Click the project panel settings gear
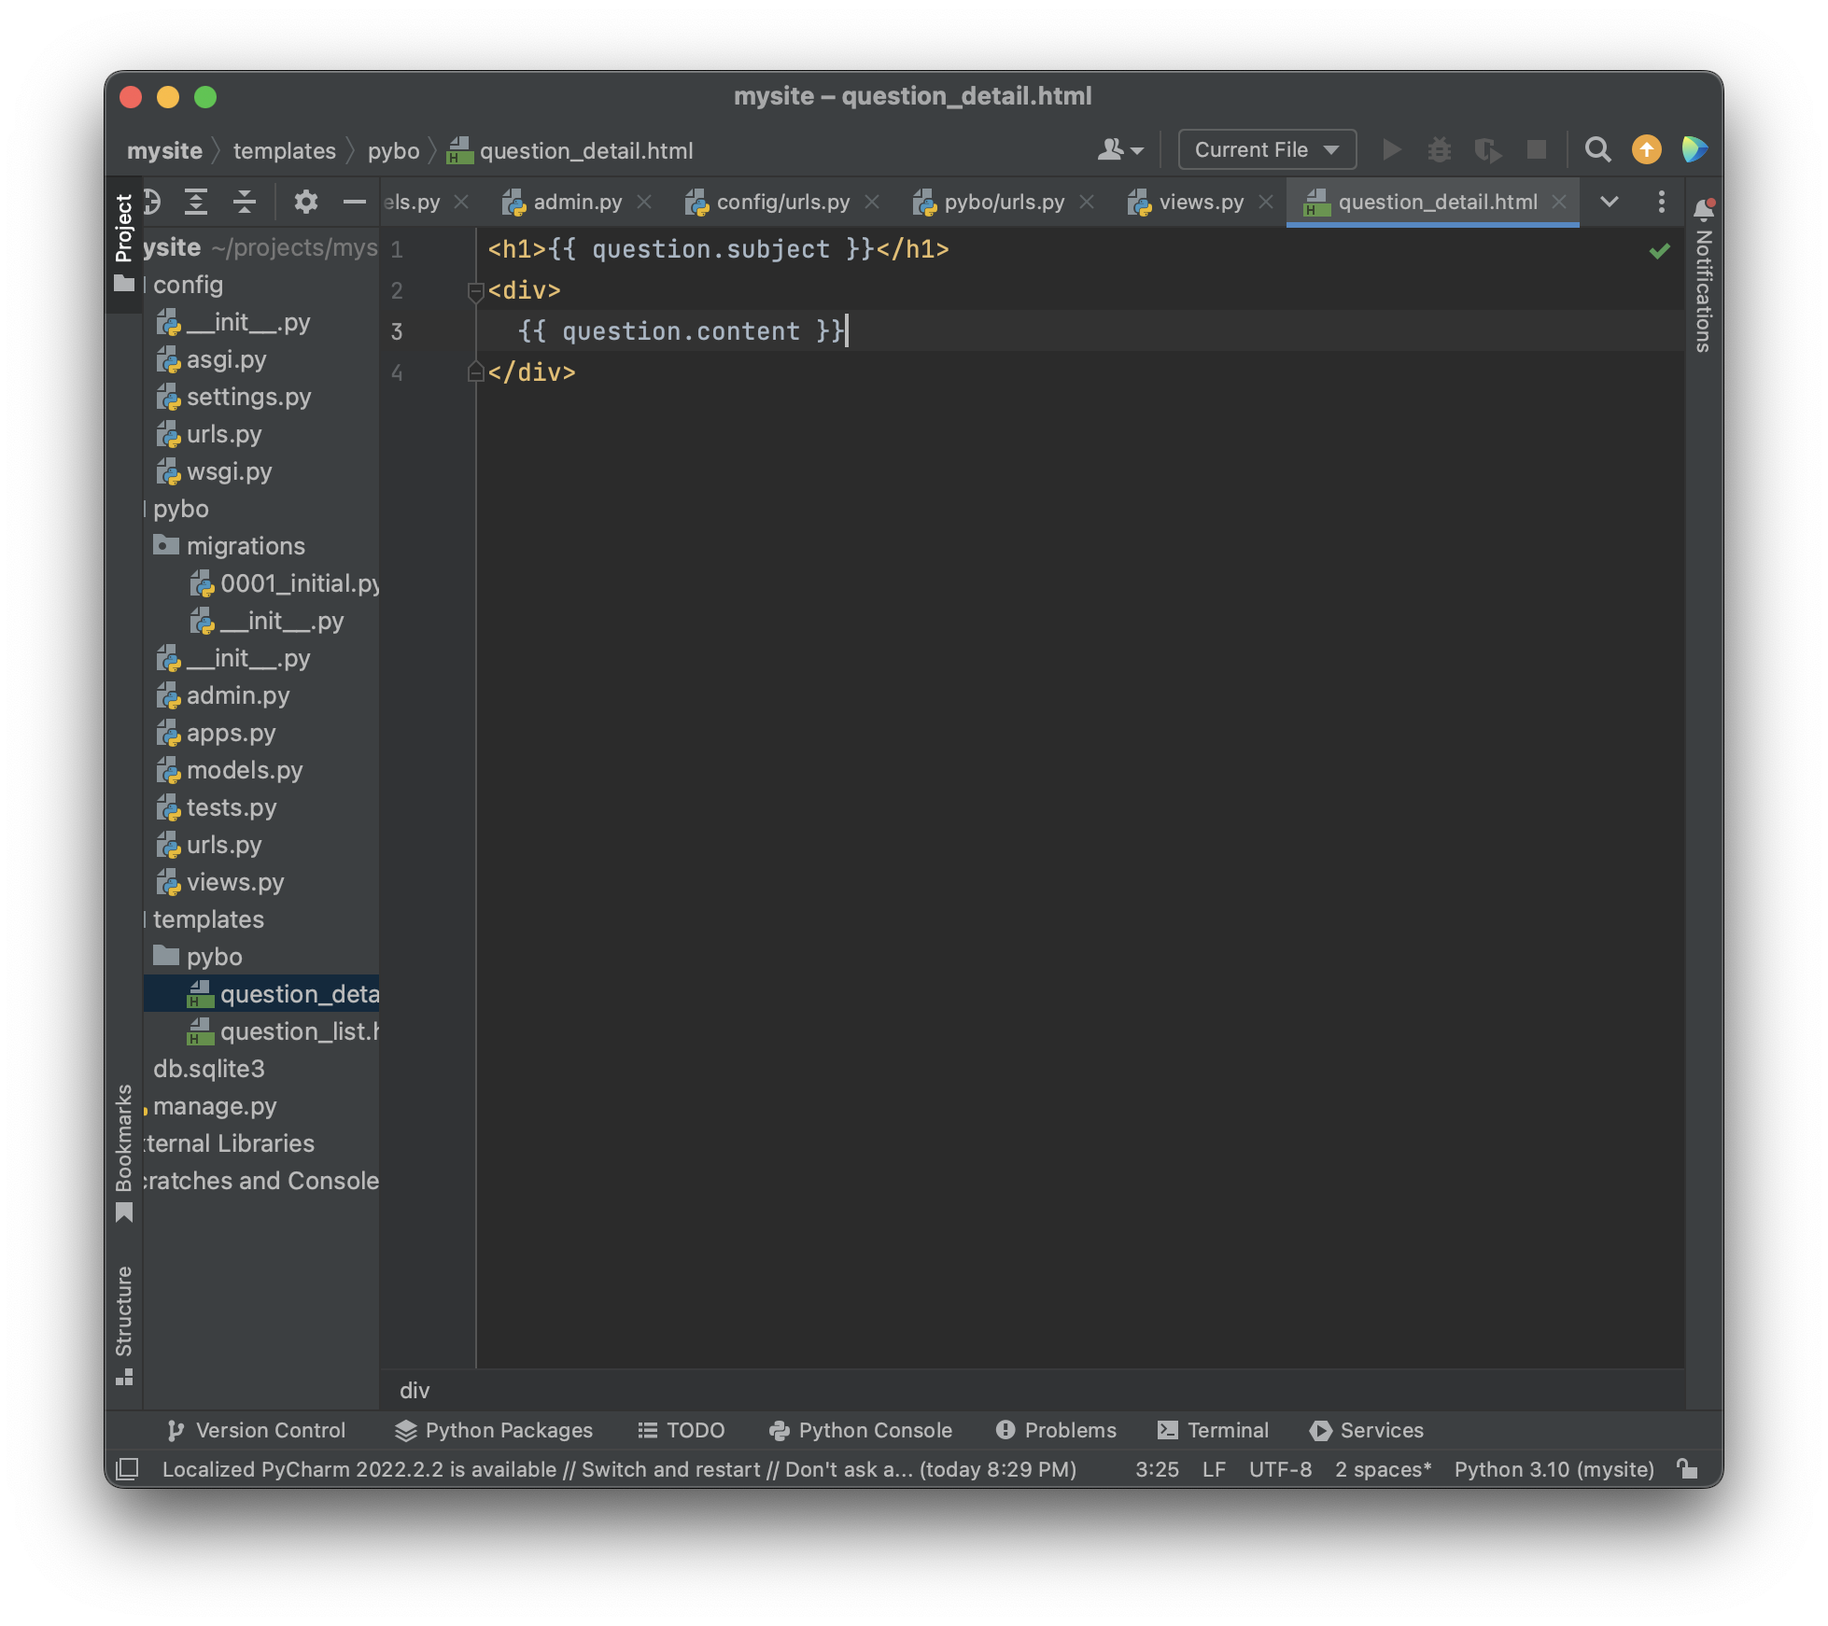The height and width of the screenshot is (1626, 1828). 305,202
